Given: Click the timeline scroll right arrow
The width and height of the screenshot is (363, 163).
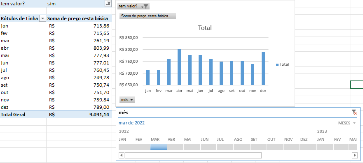Looking at the screenshot, I should [x=354, y=155].
